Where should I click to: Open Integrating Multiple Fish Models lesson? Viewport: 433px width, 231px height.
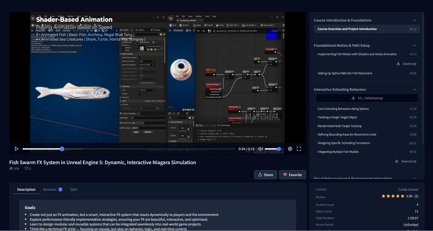tap(367, 152)
